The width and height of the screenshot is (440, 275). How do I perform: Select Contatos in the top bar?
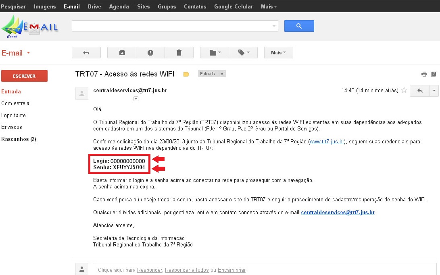(195, 6)
